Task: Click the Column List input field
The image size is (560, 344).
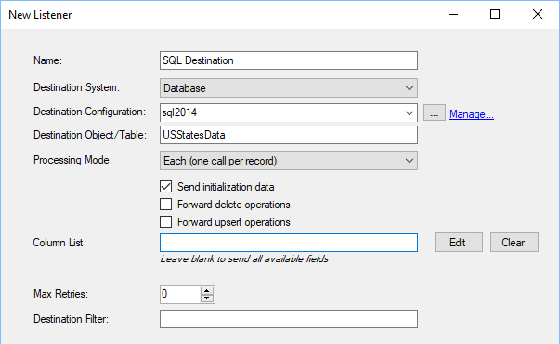Action: coord(289,243)
